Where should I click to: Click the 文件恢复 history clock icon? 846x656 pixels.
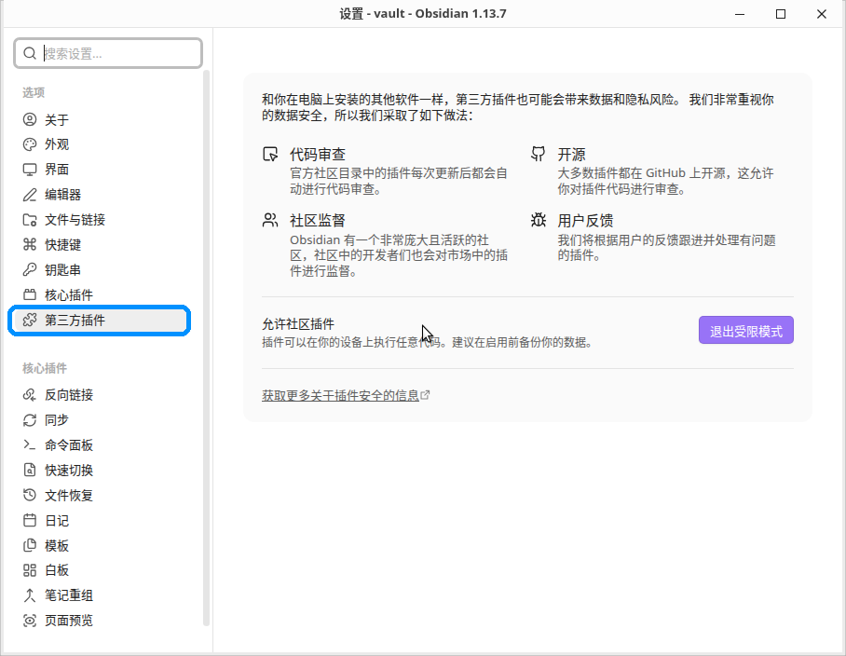point(30,495)
